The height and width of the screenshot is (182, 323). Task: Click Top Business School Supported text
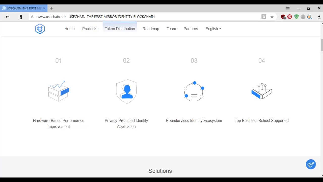click(x=262, y=121)
